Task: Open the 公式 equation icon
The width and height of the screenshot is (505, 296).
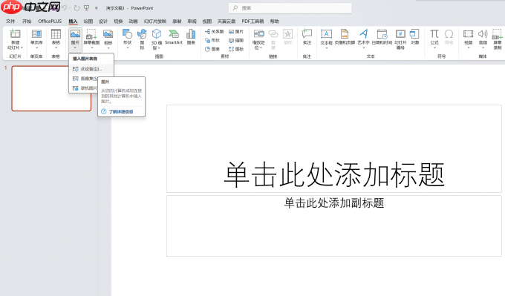Action: [x=434, y=34]
